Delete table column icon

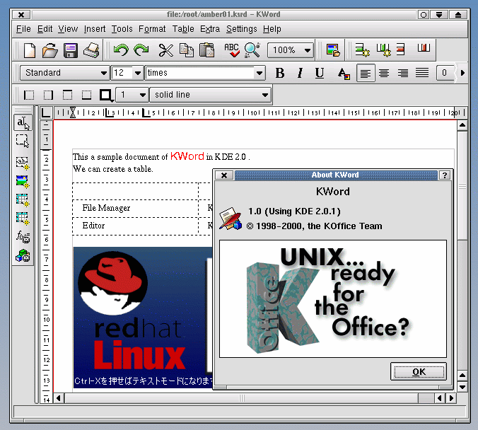(424, 47)
